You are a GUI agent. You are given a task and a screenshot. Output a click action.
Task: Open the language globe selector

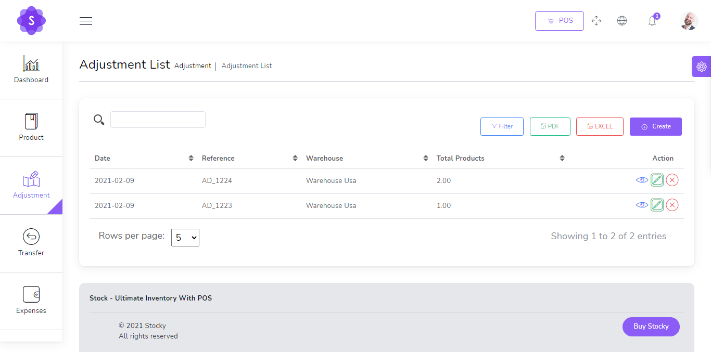(622, 20)
